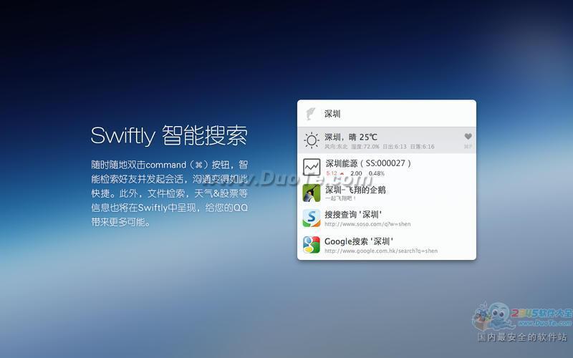Click the weather details line with 湿度:72.0%
The height and width of the screenshot is (358, 573).
click(380, 147)
